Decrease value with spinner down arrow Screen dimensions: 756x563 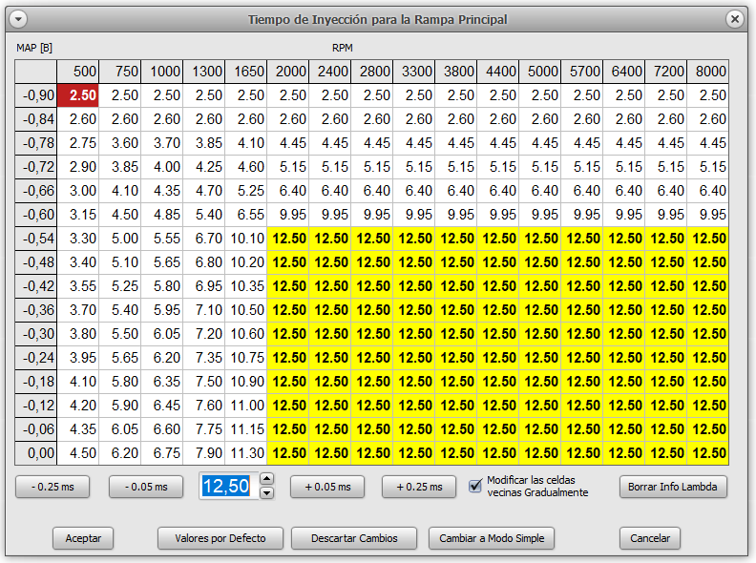coord(266,492)
